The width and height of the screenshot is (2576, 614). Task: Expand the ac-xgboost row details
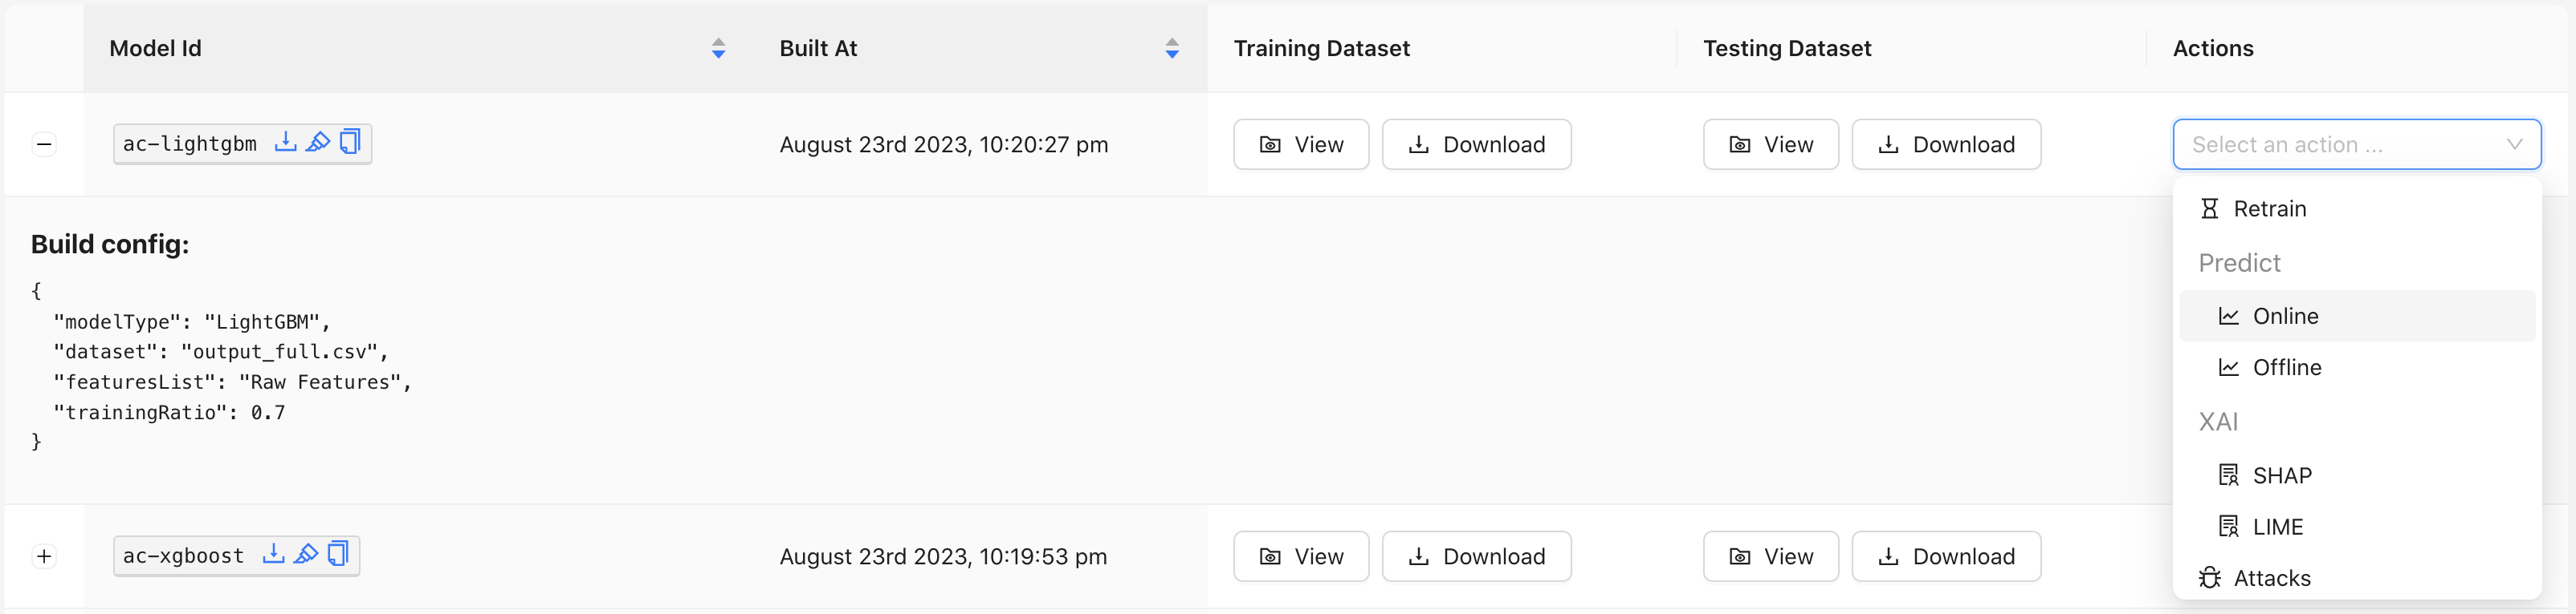point(44,556)
